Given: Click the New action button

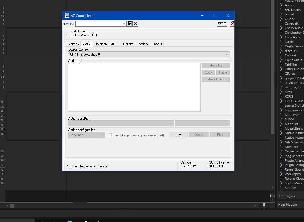Looking at the screenshot, I should coord(178,135).
